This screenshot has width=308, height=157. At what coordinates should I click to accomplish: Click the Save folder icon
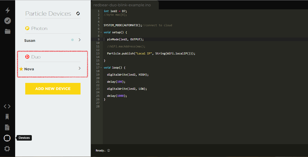[x=8, y=31]
